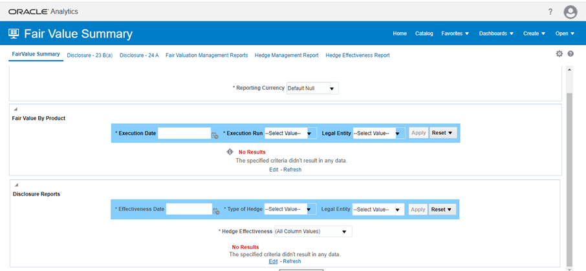
Task: Go to Home in the header
Action: (x=400, y=34)
